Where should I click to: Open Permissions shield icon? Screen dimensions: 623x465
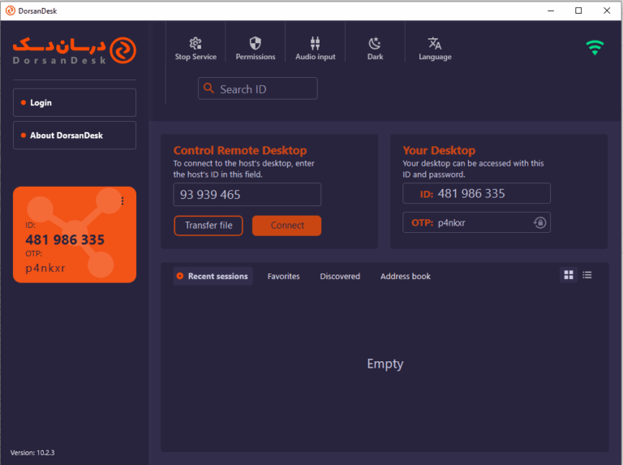pyautogui.click(x=255, y=43)
